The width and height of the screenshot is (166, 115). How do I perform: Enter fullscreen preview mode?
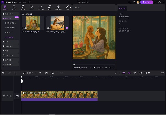(x=114, y=67)
